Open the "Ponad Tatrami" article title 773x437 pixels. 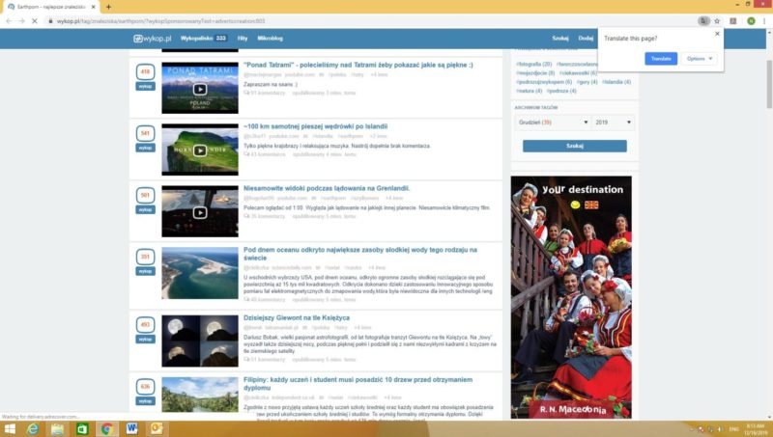coord(358,65)
